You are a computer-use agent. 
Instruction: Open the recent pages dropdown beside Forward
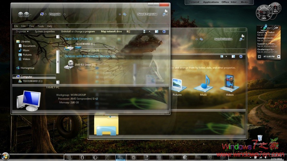[x=31, y=14]
